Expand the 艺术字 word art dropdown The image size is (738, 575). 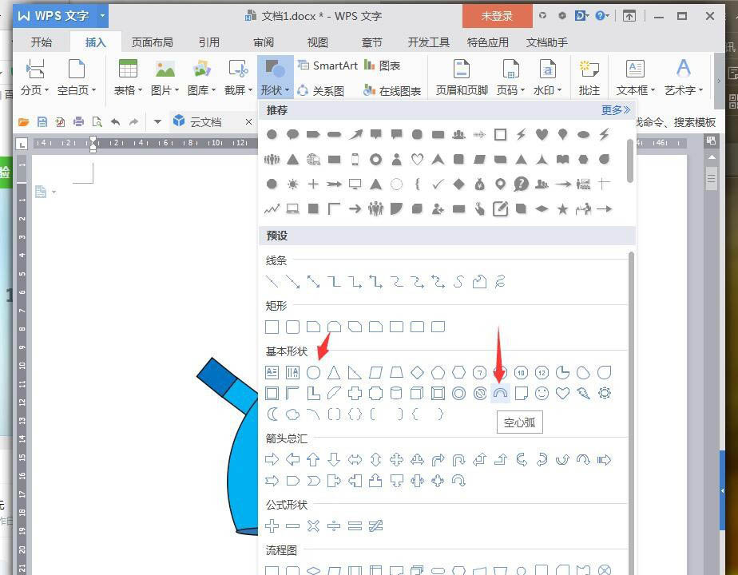(x=684, y=77)
